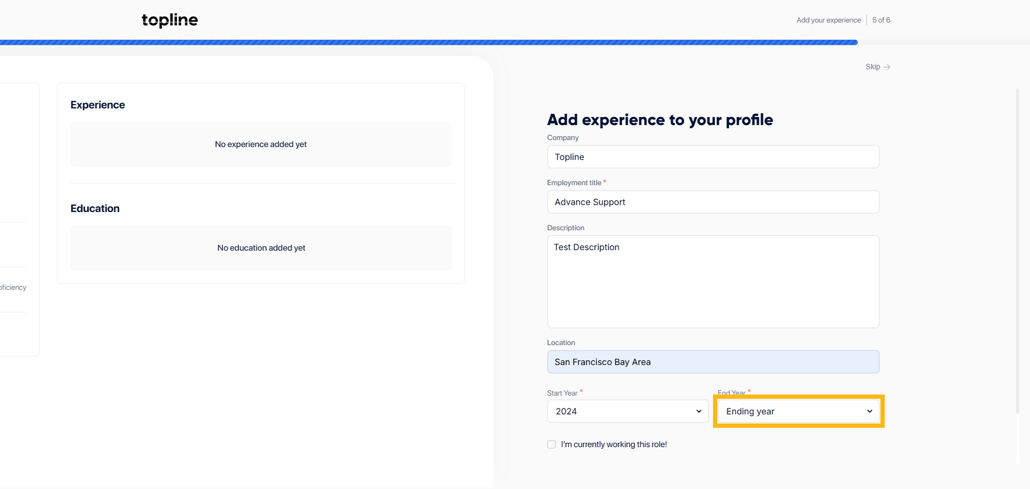The height and width of the screenshot is (489, 1030).
Task: Click the chevron in the Ending year field
Action: (869, 411)
